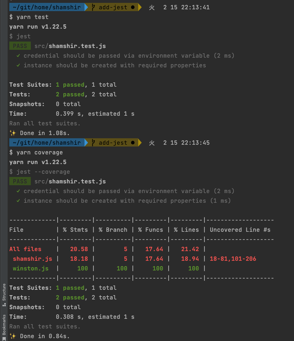Click the 21.42 lines value
This screenshot has height=341, width=294.
coord(190,249)
